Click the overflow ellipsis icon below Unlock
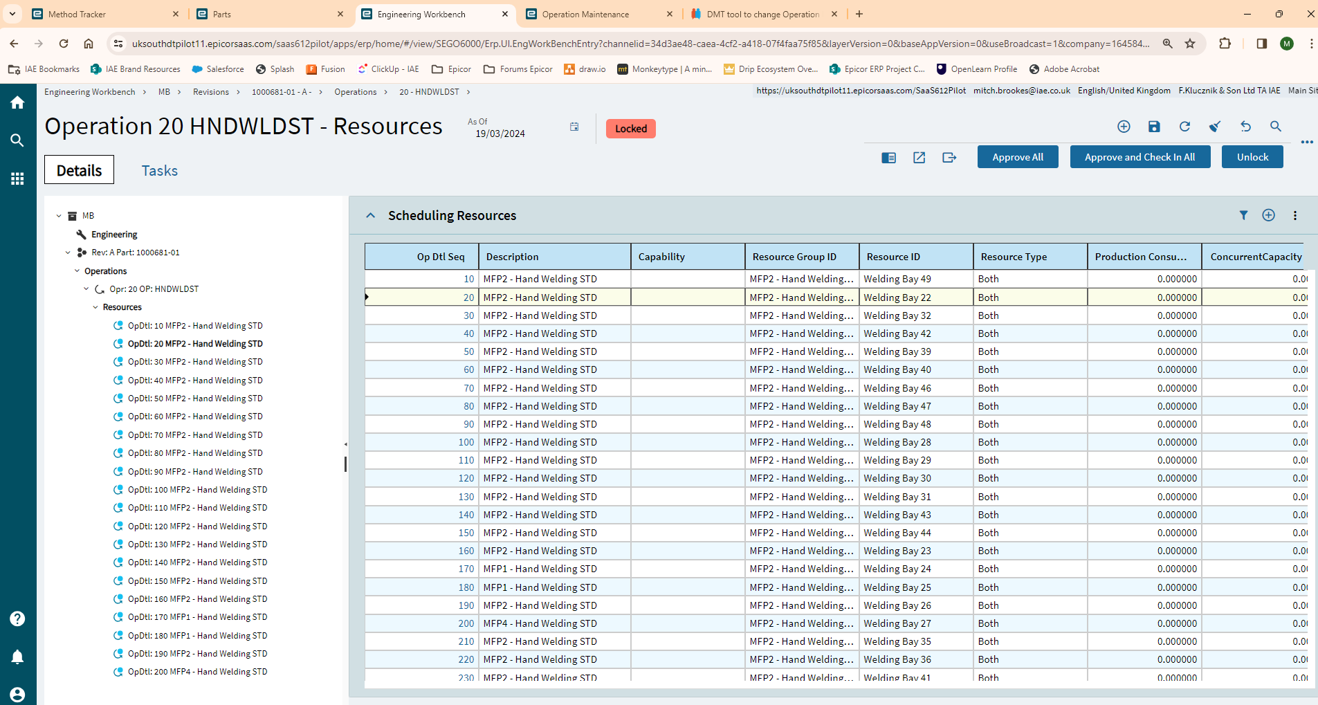 click(1307, 143)
